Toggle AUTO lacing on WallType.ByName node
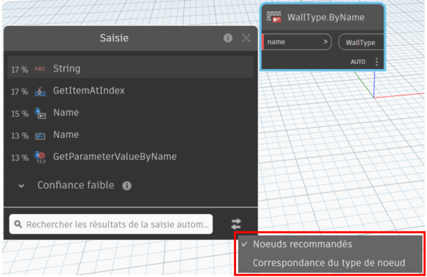The width and height of the screenshot is (427, 277). click(x=358, y=61)
